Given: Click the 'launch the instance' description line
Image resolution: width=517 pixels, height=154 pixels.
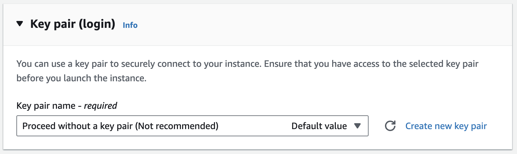Looking at the screenshot, I should point(81,78).
